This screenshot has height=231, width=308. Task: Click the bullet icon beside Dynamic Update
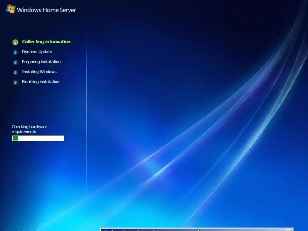pyautogui.click(x=15, y=52)
